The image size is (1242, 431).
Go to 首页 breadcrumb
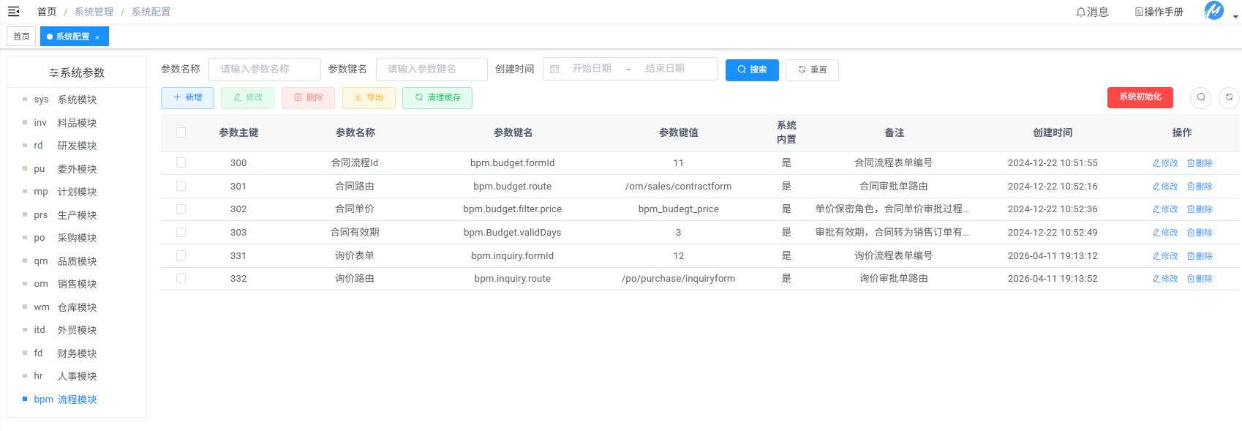[x=47, y=12]
